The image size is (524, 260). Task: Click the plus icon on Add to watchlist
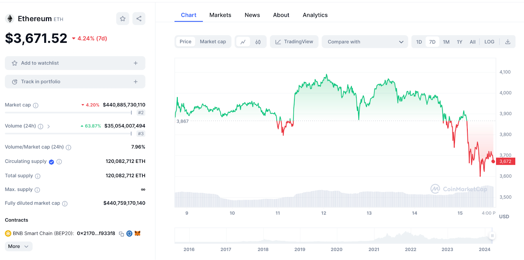136,63
